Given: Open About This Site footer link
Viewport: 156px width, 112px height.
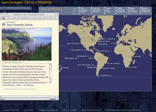Looking at the screenshot, I should point(11,110).
